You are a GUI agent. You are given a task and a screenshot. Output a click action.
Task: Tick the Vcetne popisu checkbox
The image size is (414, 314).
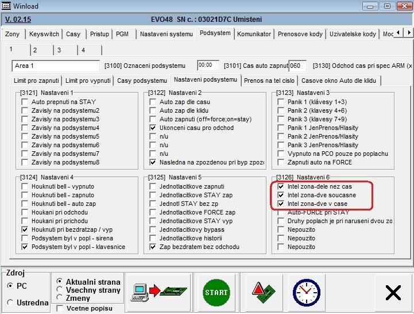point(60,309)
